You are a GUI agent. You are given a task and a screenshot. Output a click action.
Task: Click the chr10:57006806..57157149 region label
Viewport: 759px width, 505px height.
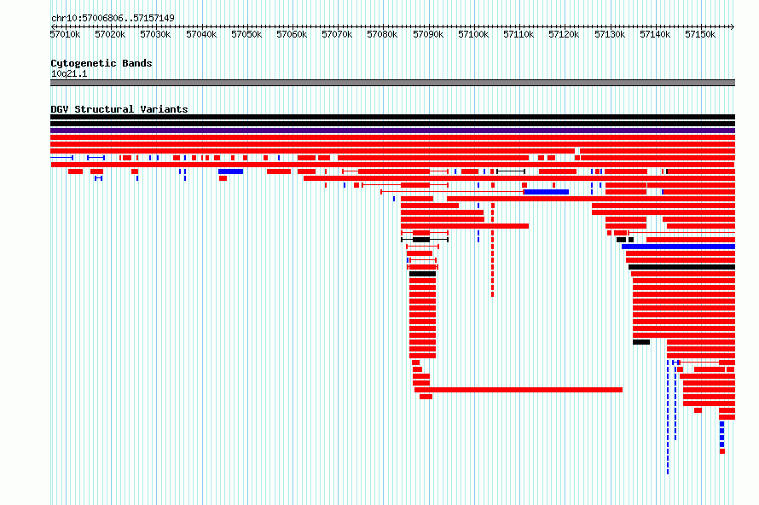click(x=113, y=18)
